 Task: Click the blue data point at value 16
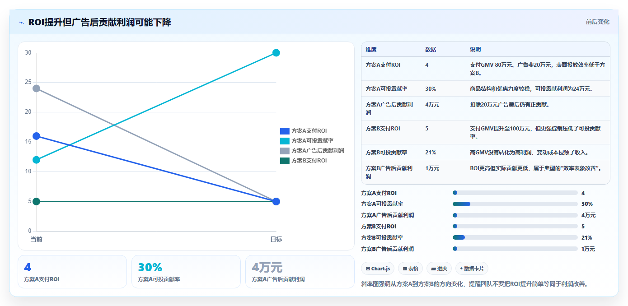click(36, 136)
